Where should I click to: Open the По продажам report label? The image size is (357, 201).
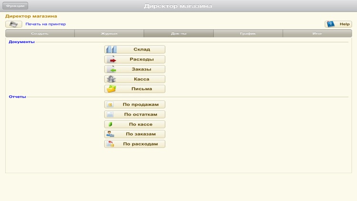coord(141,105)
